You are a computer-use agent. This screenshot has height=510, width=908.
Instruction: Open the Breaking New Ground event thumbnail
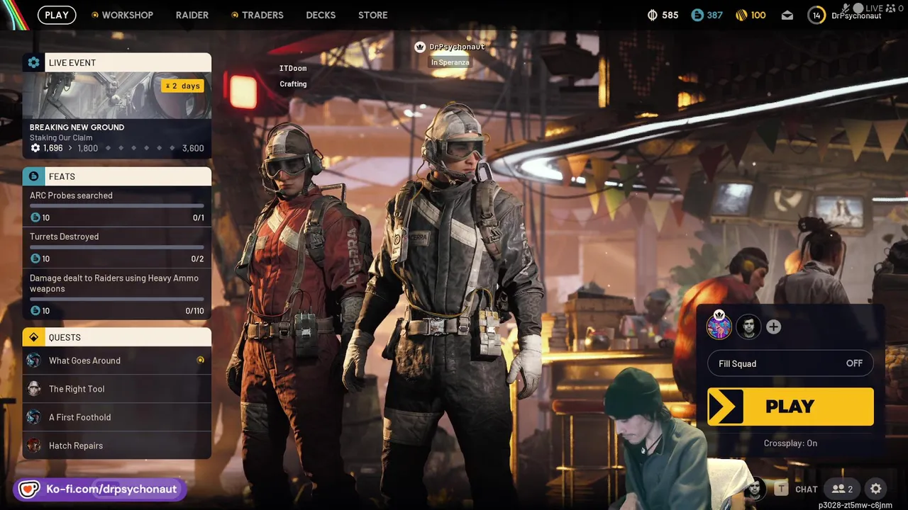[x=117, y=95]
